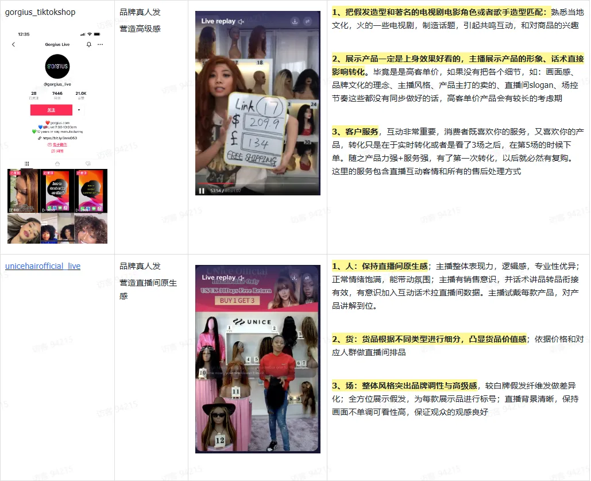This screenshot has height=481, width=591.
Task: Click the Gorgius round profile avatar
Action: point(57,67)
